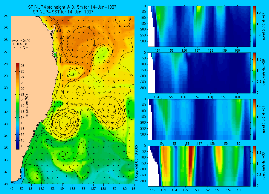The image size is (269, 194).
Task: Click the '-38' latitude label on map axis
Action: click(5, 184)
